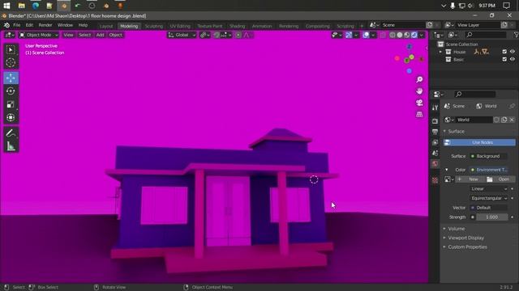Open the View Layer properties tab
This screenshot has height=291, width=519.
click(435, 142)
